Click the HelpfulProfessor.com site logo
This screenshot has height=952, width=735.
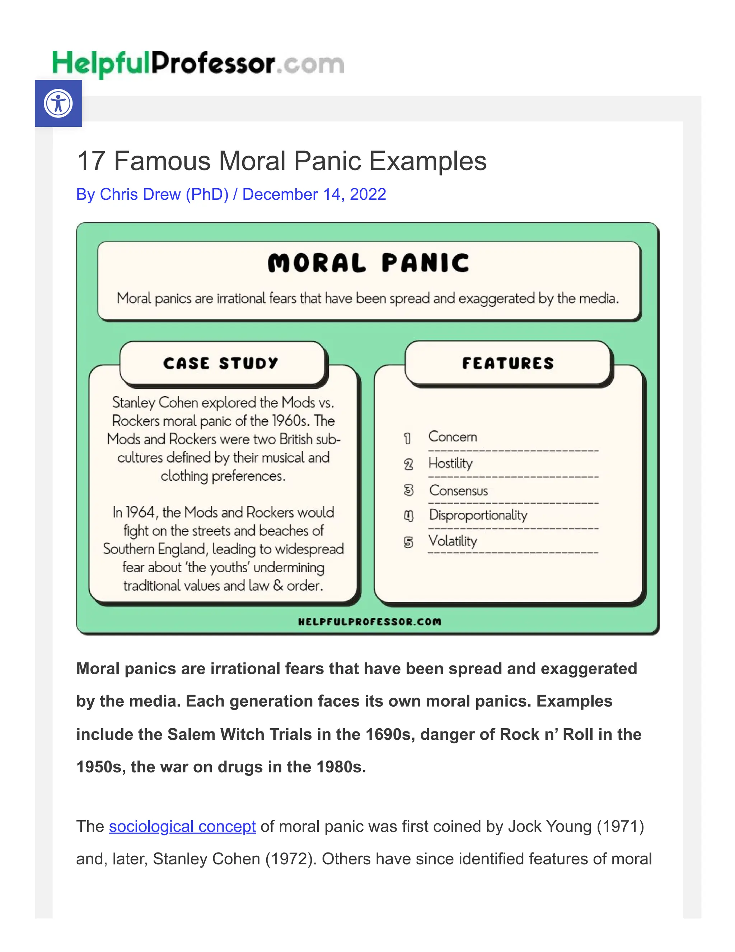pos(198,64)
